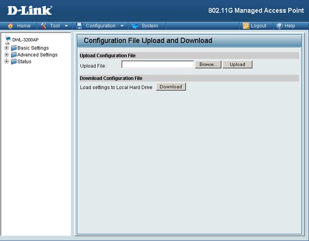The height and width of the screenshot is (241, 309).
Task: Open the Configuration menu label
Action: (x=101, y=26)
